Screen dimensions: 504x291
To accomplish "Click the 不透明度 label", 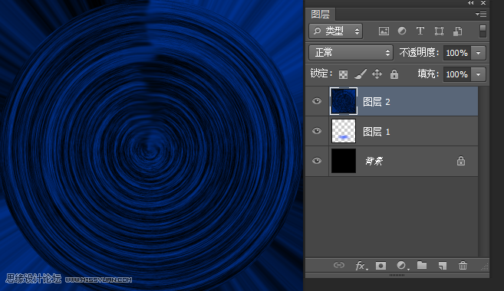I will [x=419, y=53].
